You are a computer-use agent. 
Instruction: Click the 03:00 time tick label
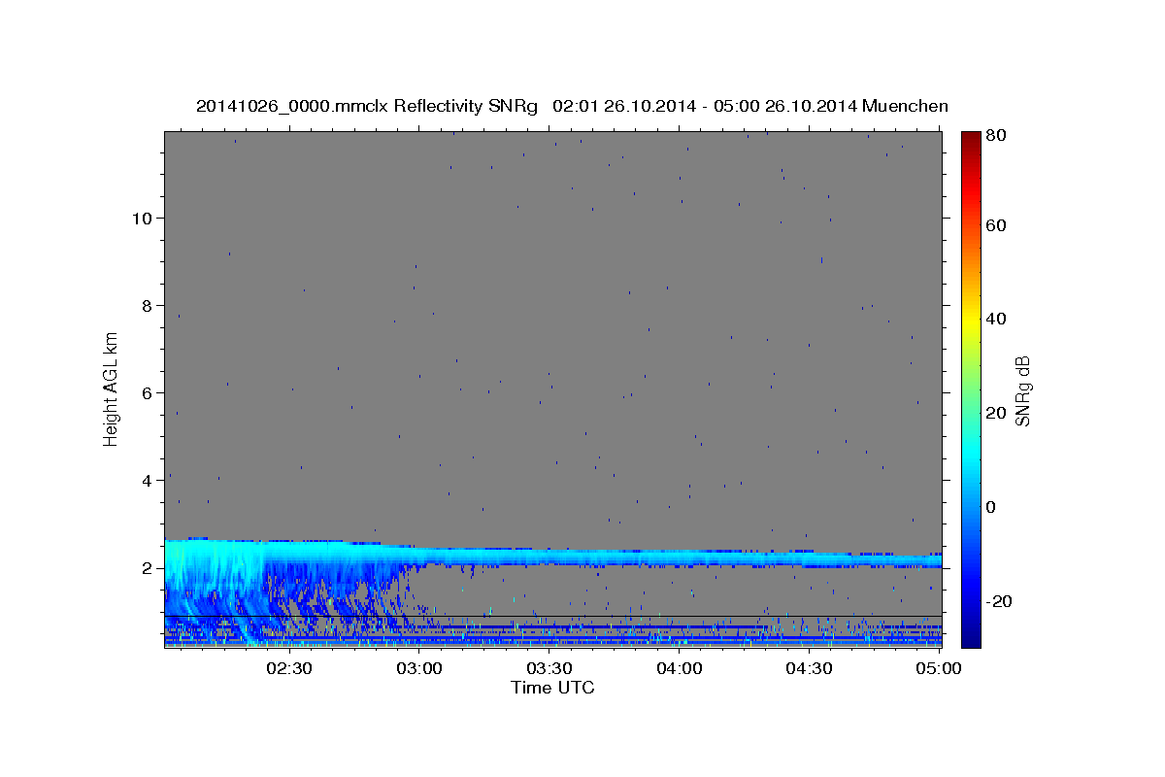point(420,668)
